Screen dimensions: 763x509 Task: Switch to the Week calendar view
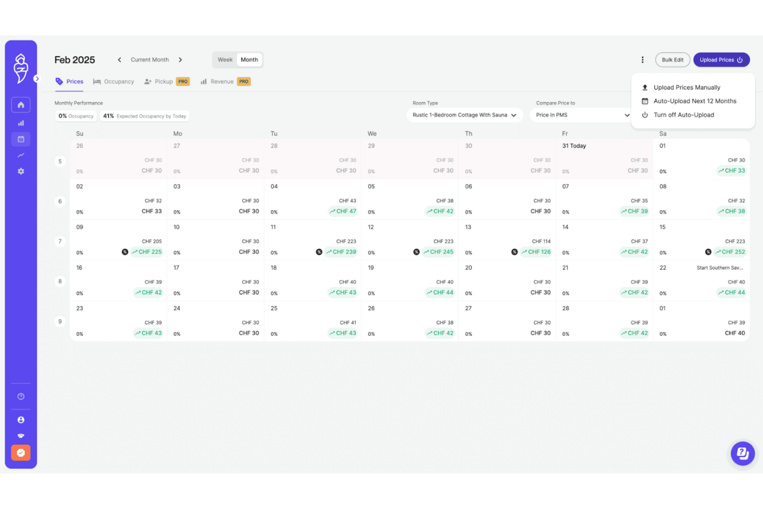225,59
